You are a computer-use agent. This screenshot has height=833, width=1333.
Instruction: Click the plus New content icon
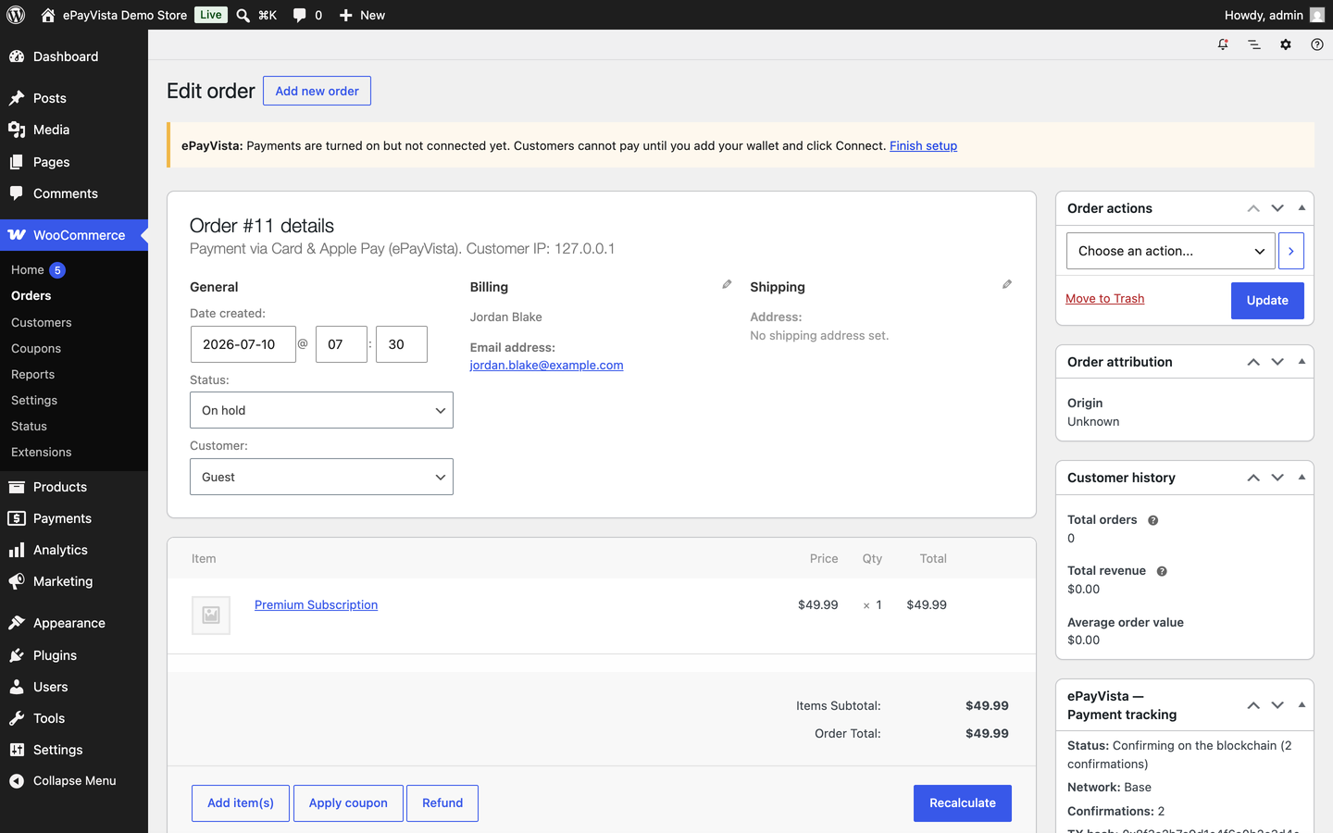345,15
